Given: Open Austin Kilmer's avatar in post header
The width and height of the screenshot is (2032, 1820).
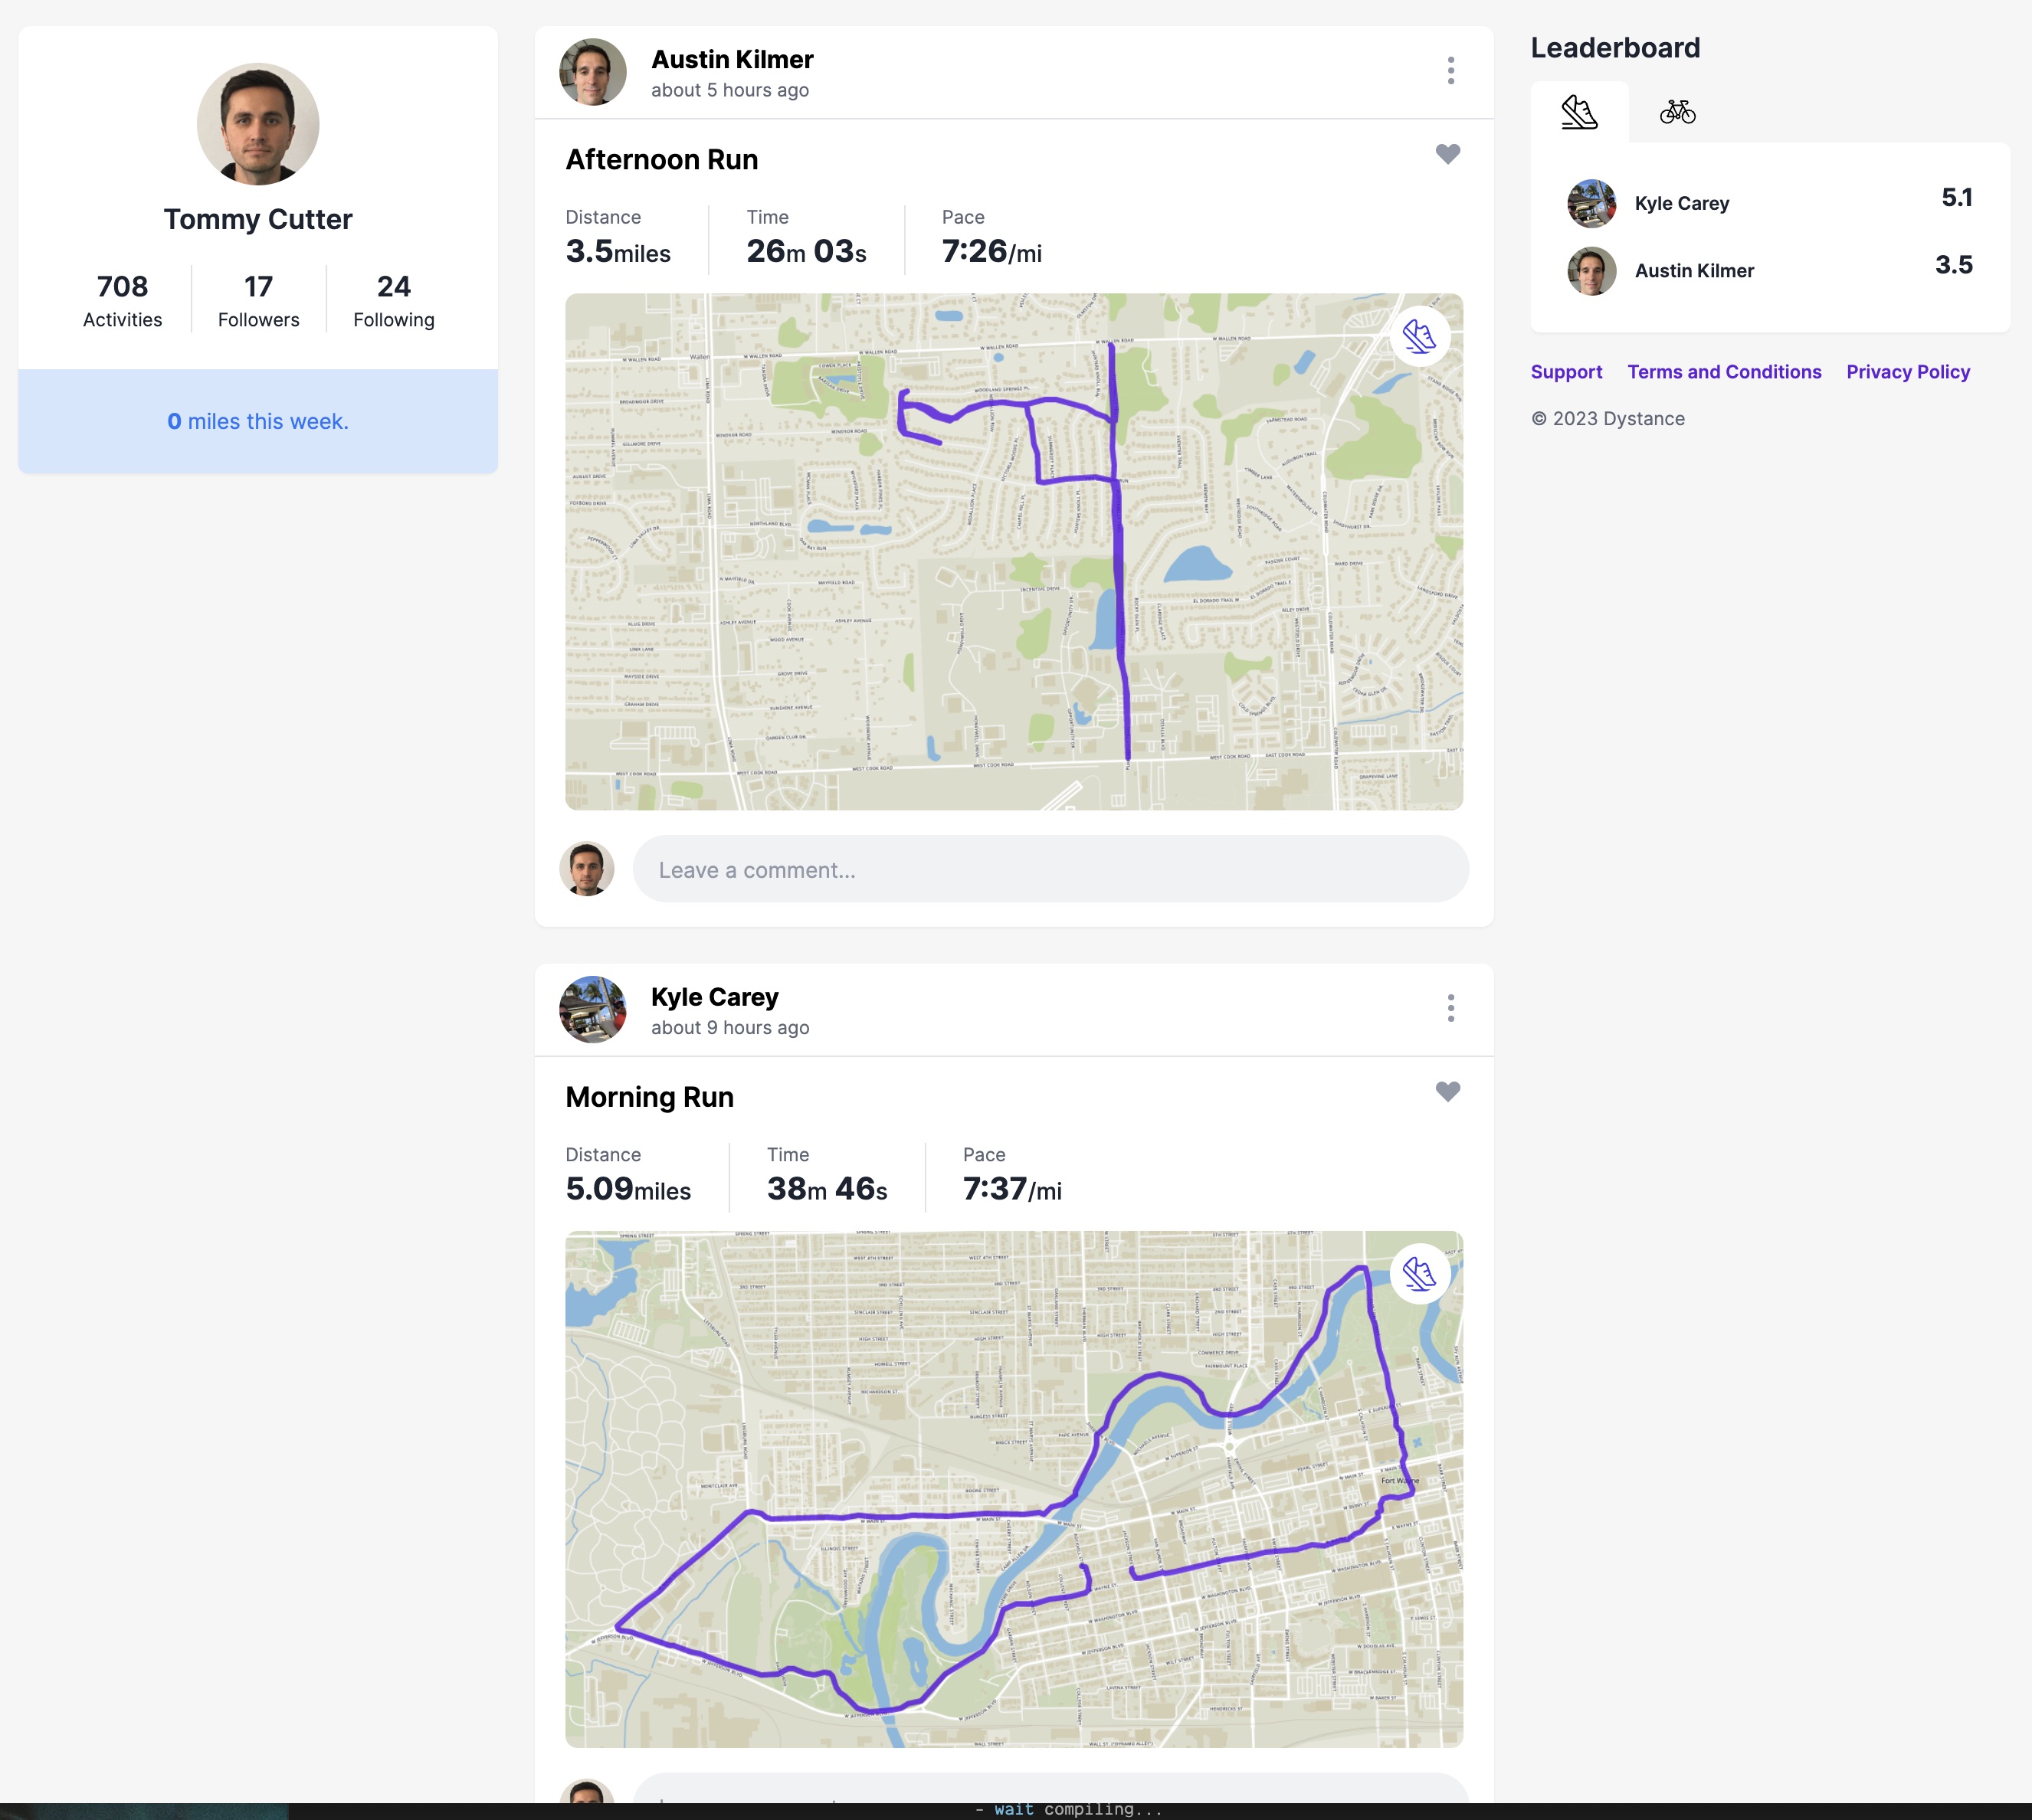Looking at the screenshot, I should click(x=592, y=72).
